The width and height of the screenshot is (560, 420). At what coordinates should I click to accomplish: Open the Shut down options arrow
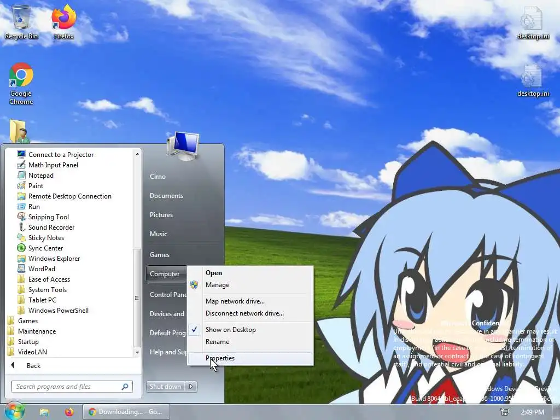(191, 386)
